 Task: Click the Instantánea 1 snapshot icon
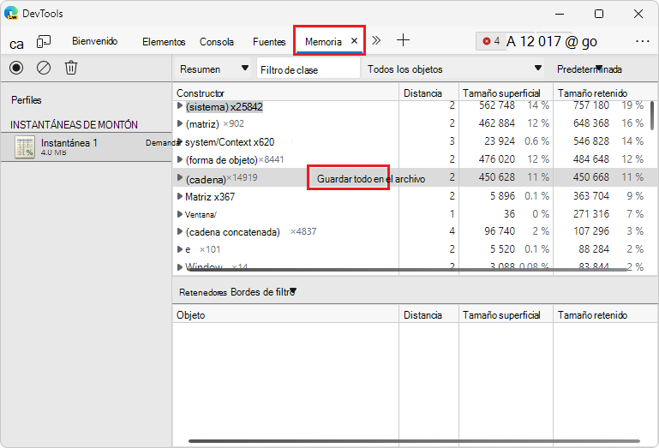24,147
